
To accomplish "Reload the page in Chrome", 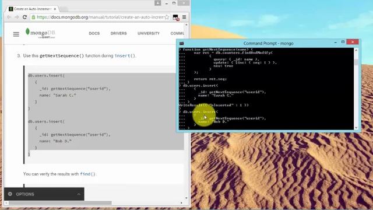I will coord(24,17).
